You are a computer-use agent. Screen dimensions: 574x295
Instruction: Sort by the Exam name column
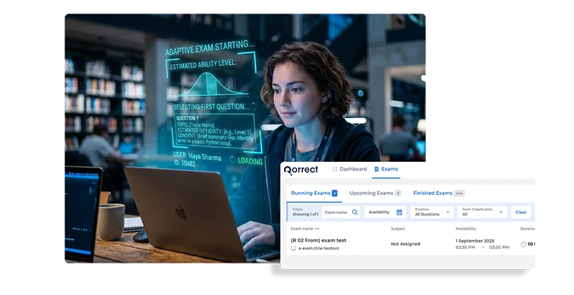tap(305, 229)
